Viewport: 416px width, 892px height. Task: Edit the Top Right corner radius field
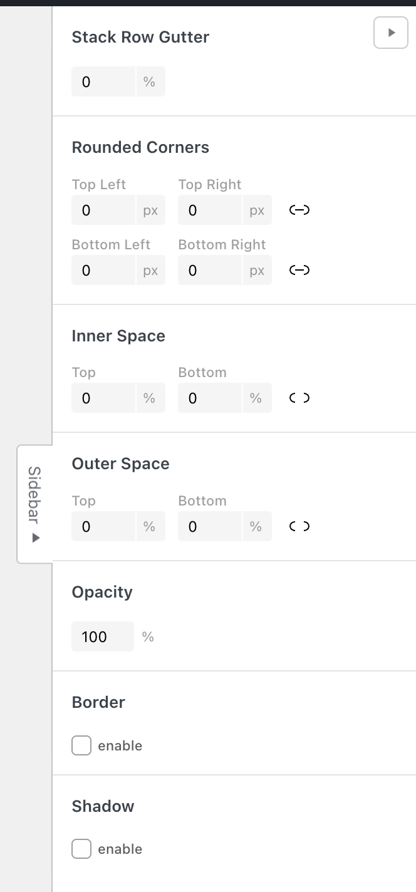pyautogui.click(x=210, y=210)
